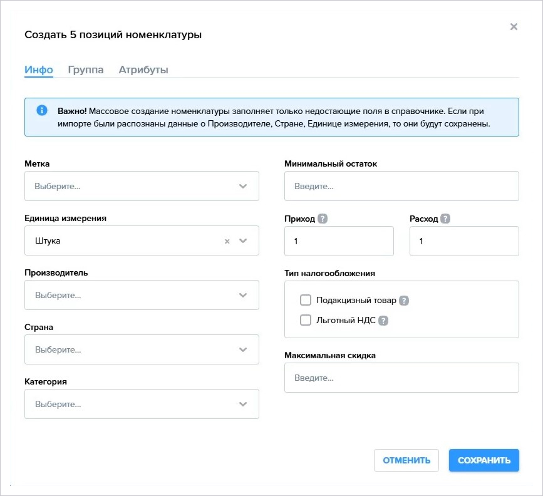Open the Страна dropdown list
This screenshot has height=496, width=543.
pyautogui.click(x=142, y=349)
